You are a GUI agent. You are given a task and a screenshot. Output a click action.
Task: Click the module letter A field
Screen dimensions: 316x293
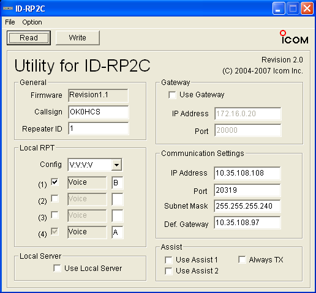coord(118,232)
